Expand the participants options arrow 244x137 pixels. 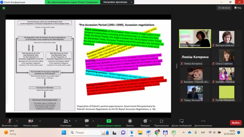76,121
